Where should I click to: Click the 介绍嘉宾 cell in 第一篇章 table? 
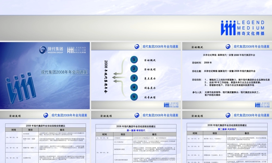(x=123, y=138)
